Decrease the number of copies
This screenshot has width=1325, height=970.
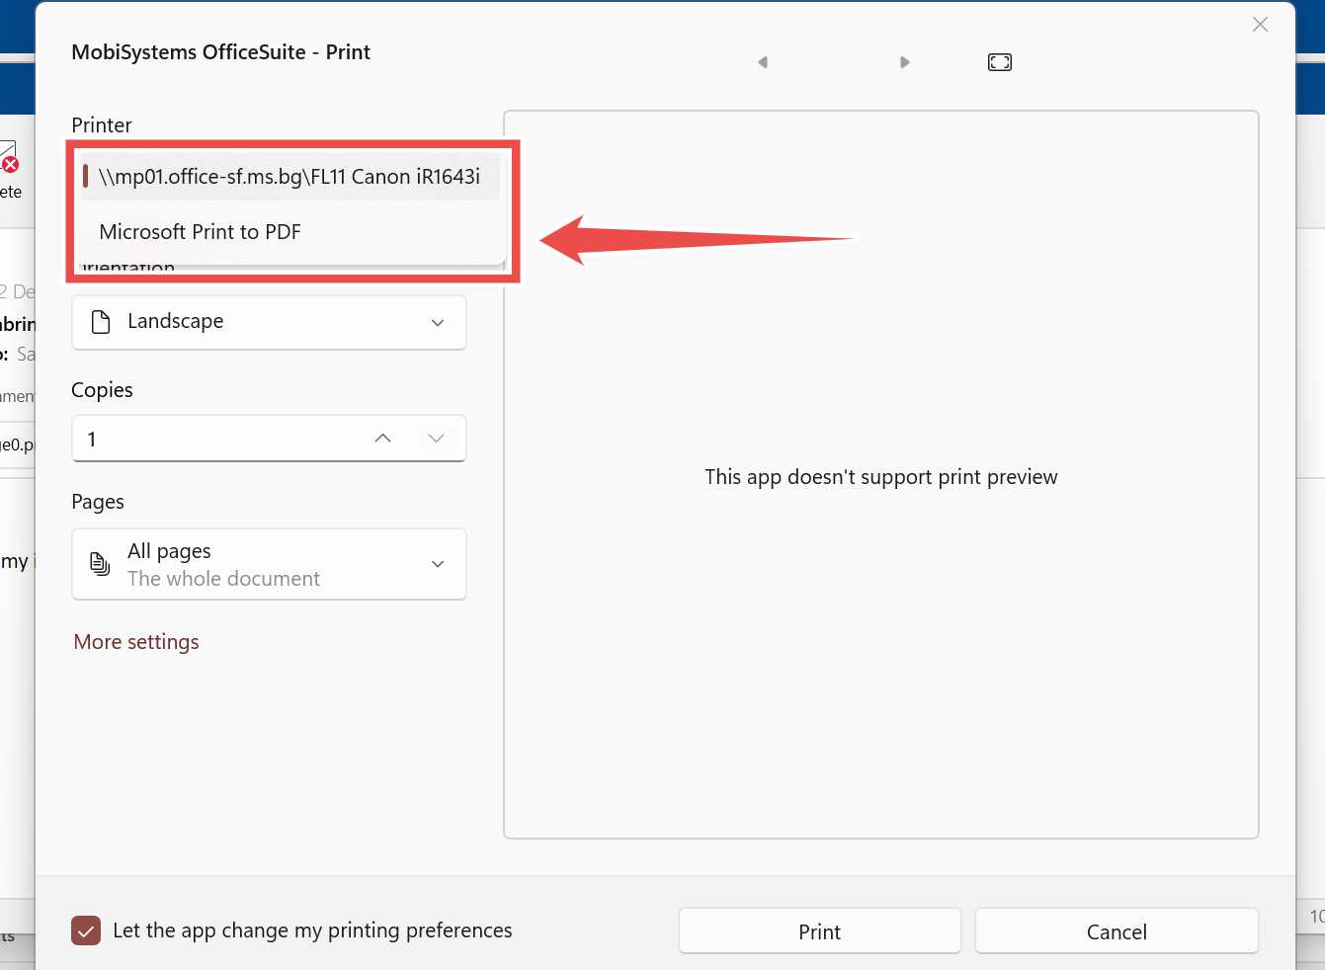click(x=437, y=439)
